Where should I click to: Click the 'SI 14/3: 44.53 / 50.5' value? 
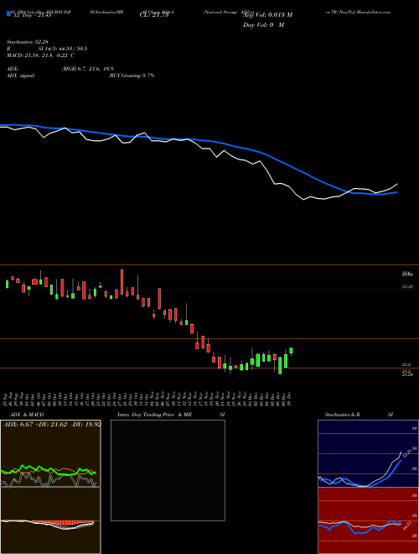(63, 49)
